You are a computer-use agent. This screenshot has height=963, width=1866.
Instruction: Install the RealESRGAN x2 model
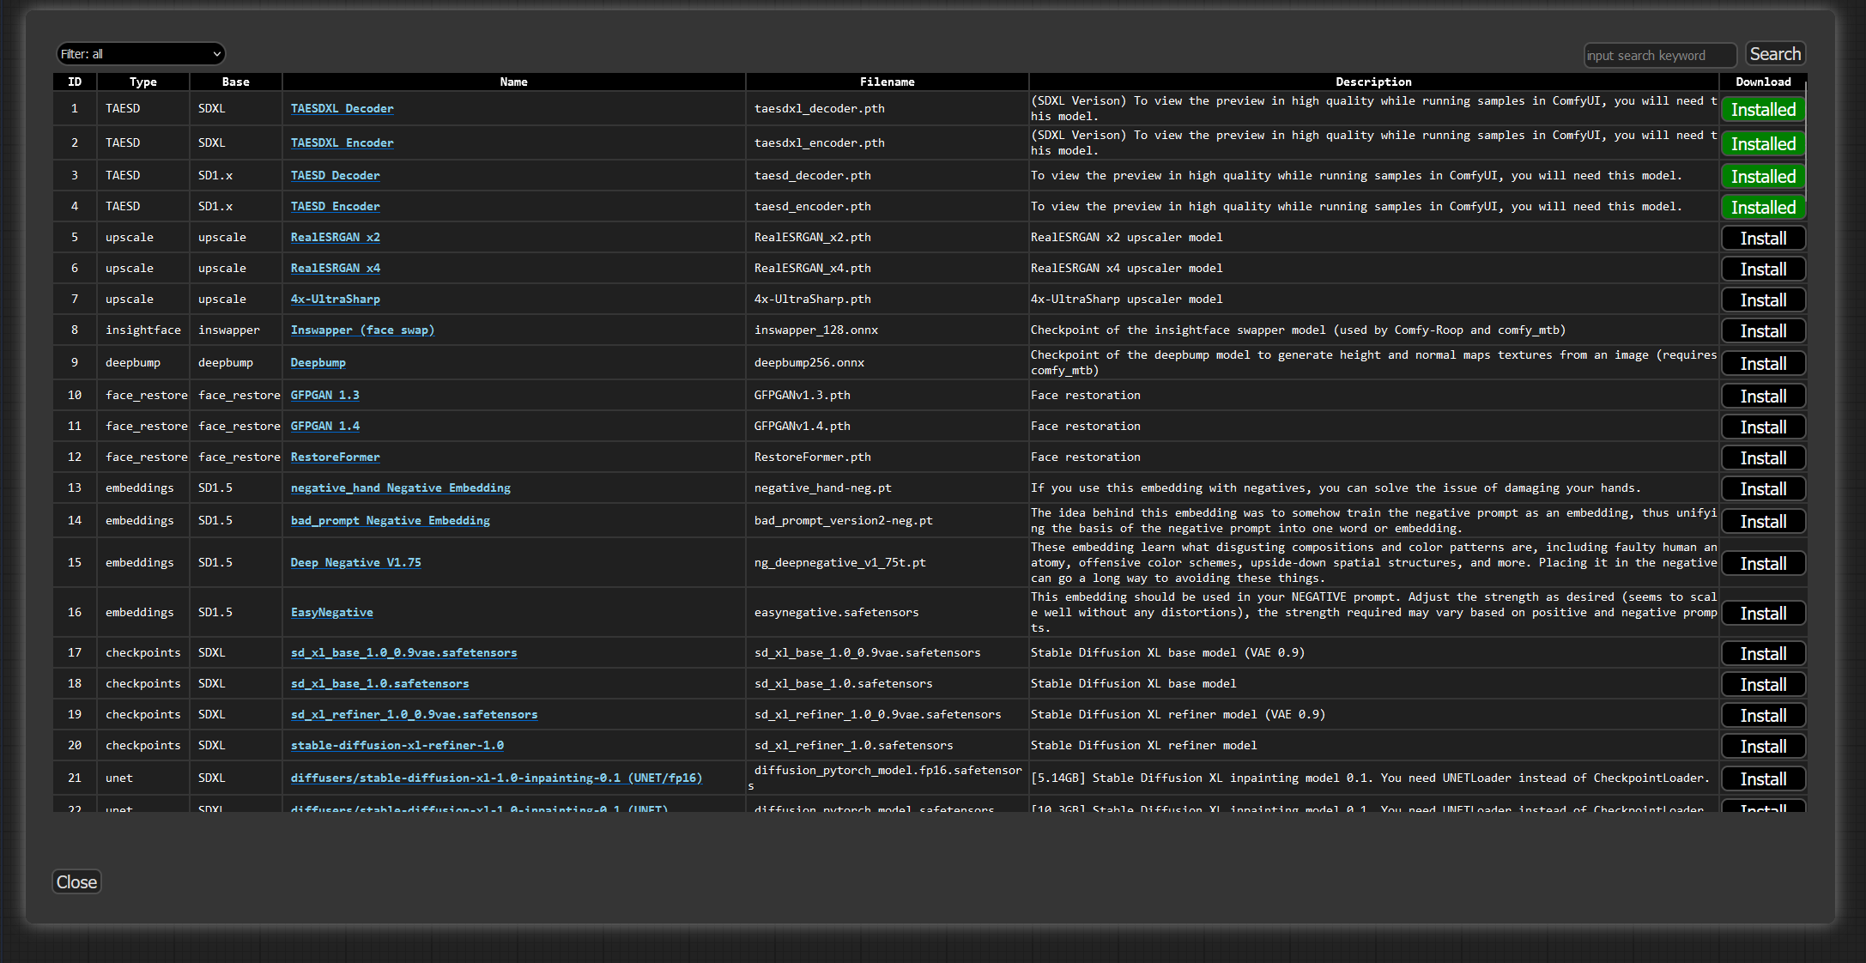point(1763,239)
